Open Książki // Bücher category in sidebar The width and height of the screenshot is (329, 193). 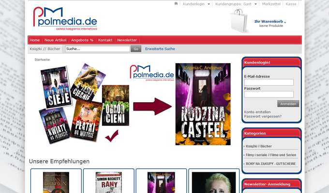259,146
